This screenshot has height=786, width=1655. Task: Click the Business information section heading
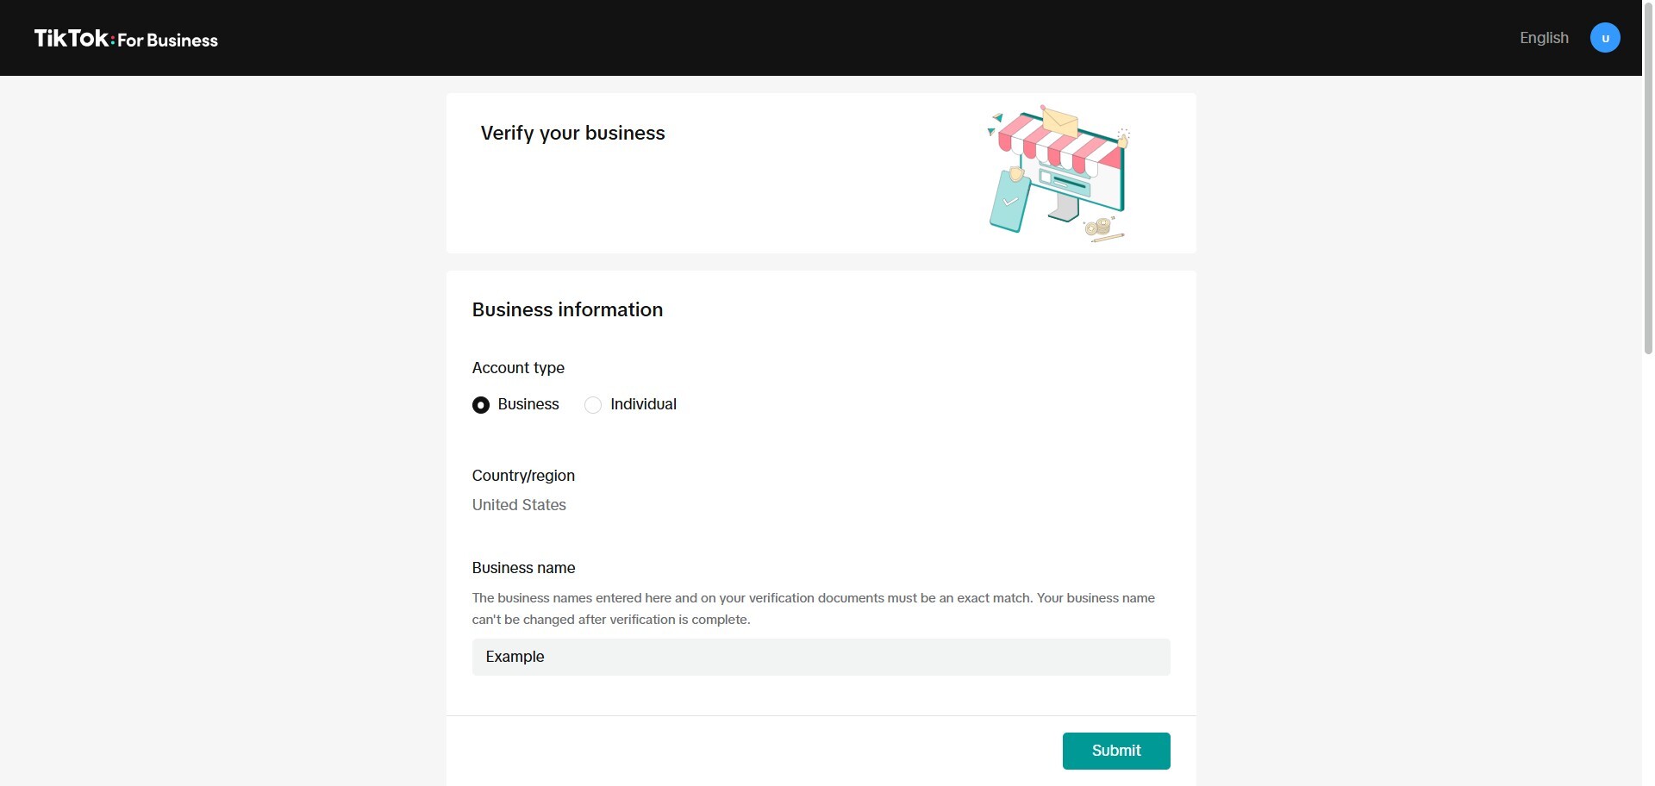point(567,309)
